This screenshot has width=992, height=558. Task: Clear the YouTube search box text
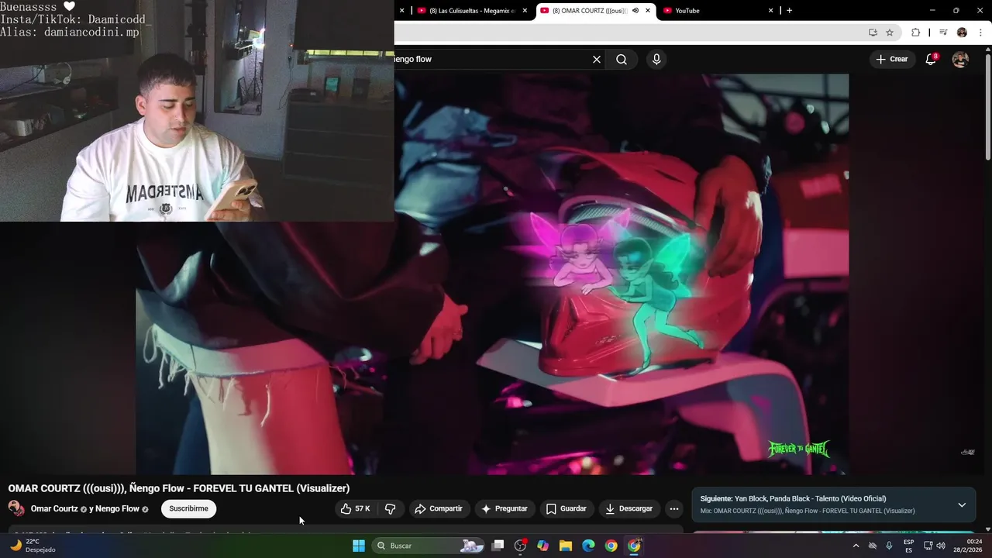pyautogui.click(x=597, y=60)
